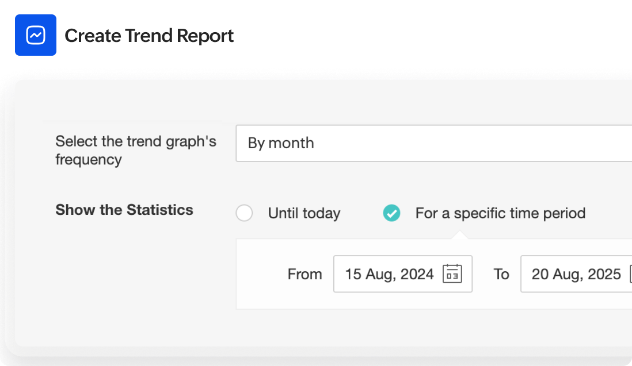632x366 pixels.
Task: Click the calendar icon beside 15 Aug, 2024
Action: (453, 274)
